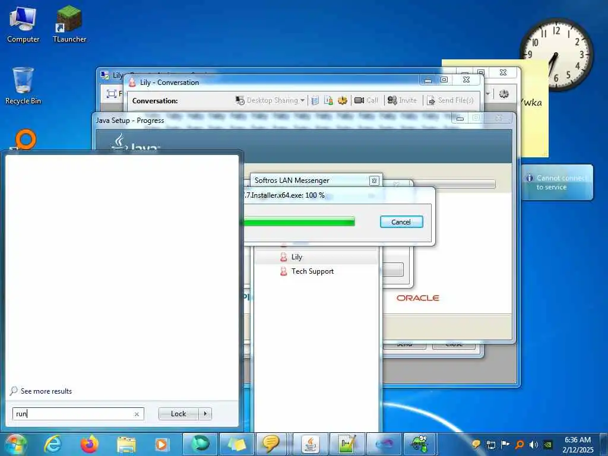Click the Lock button in Start menu

(x=178, y=414)
